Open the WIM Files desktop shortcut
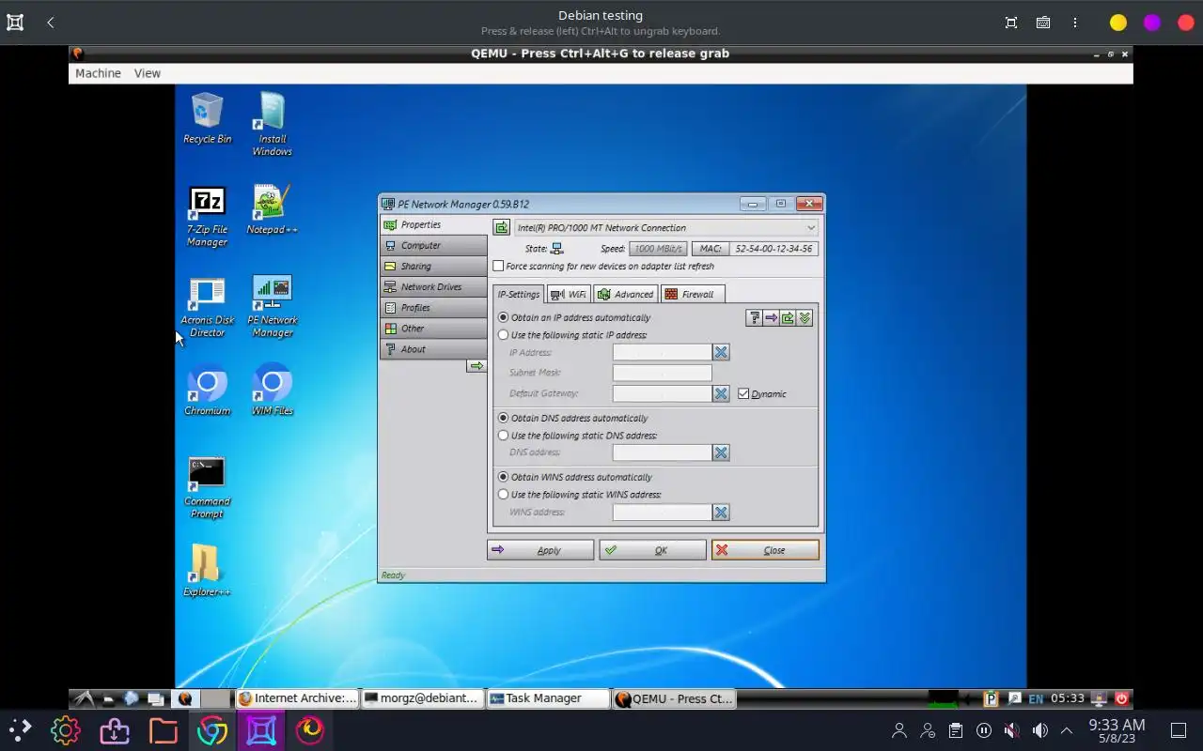Screen dimensions: 1203x751 click(x=272, y=391)
